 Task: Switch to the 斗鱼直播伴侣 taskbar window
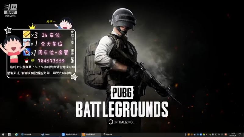click(91, 135)
